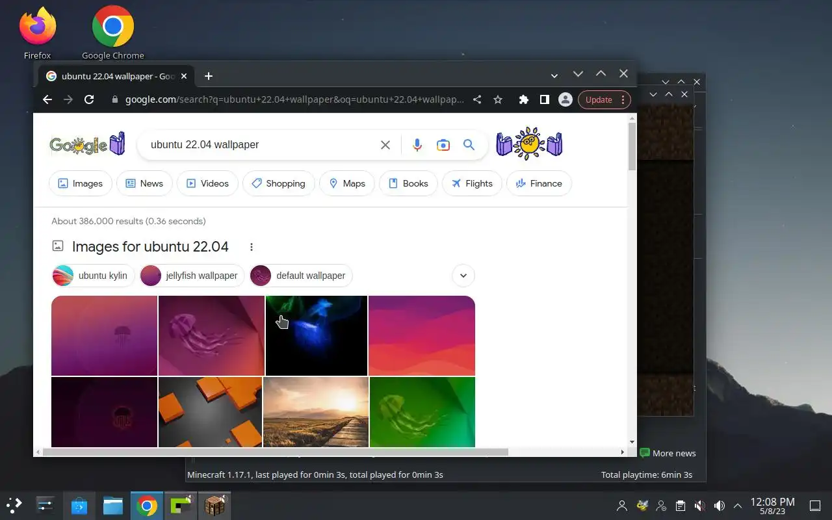Click the muted speaker tray icon
The height and width of the screenshot is (520, 832).
click(x=700, y=506)
